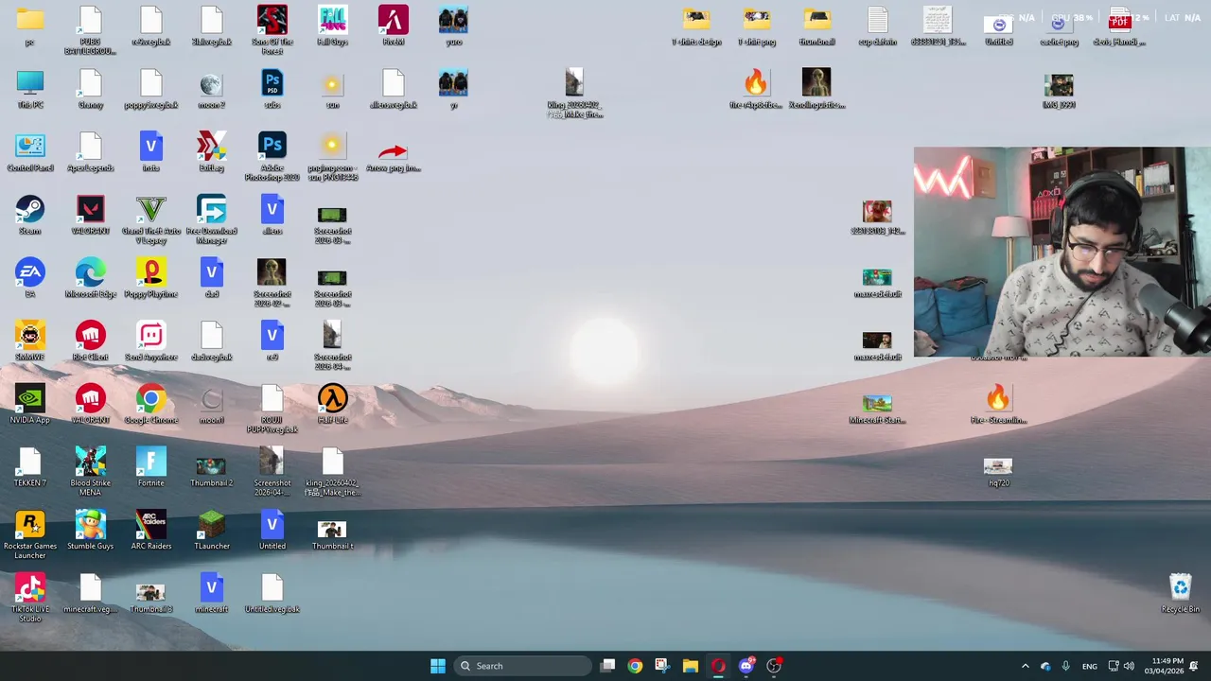Open the Steam desktop shortcut

coord(30,216)
